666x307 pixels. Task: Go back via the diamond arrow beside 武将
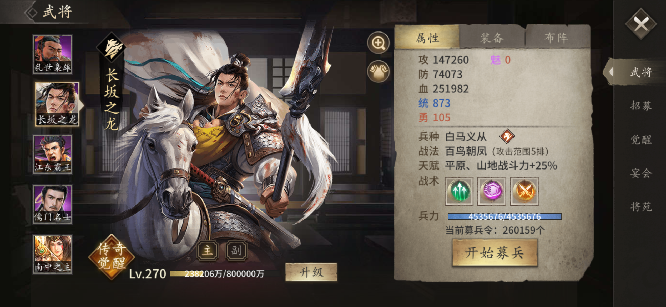pyautogui.click(x=31, y=12)
